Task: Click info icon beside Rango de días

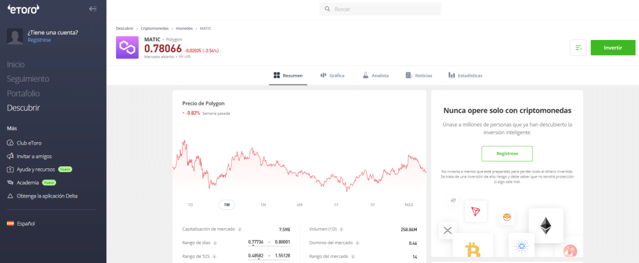Action: (215, 243)
